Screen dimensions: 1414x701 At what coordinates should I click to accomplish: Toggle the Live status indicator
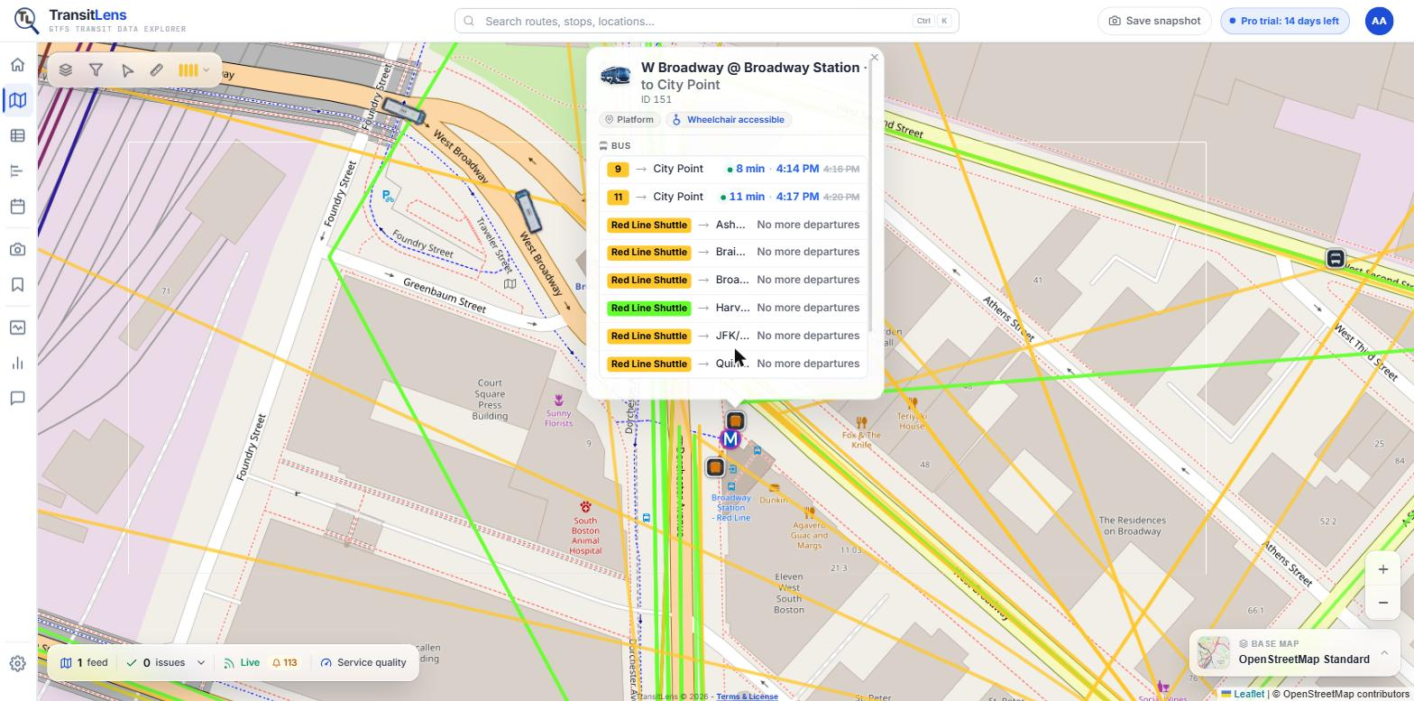[242, 663]
